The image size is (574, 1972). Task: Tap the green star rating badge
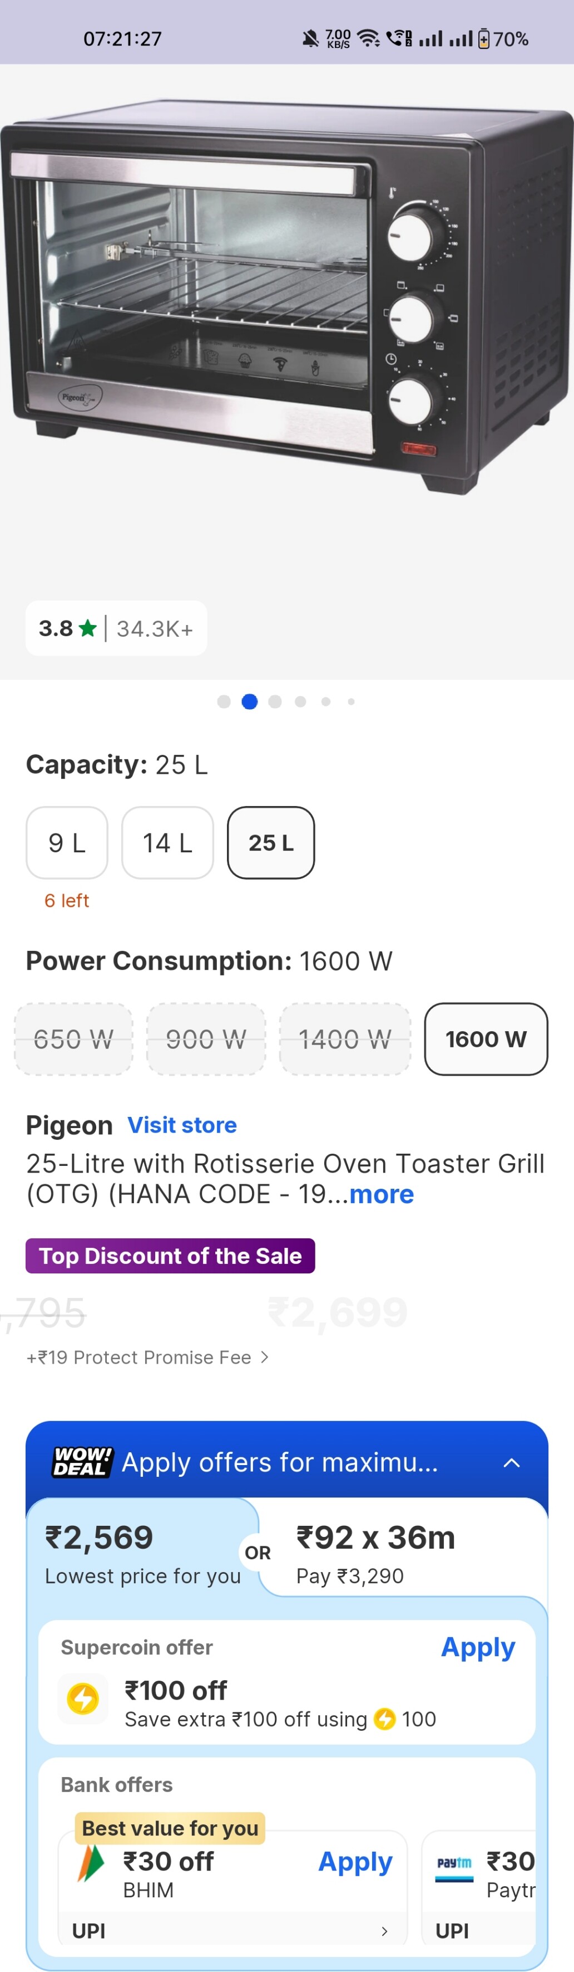(x=88, y=628)
